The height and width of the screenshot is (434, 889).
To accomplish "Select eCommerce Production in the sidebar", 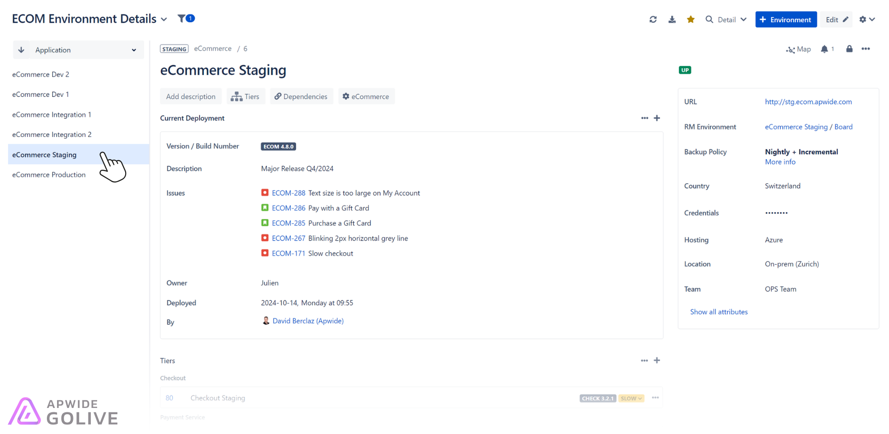I will [x=49, y=175].
